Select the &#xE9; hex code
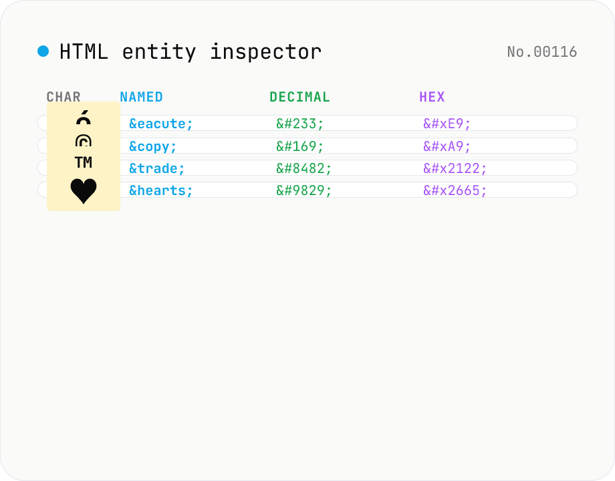 pyautogui.click(x=447, y=124)
